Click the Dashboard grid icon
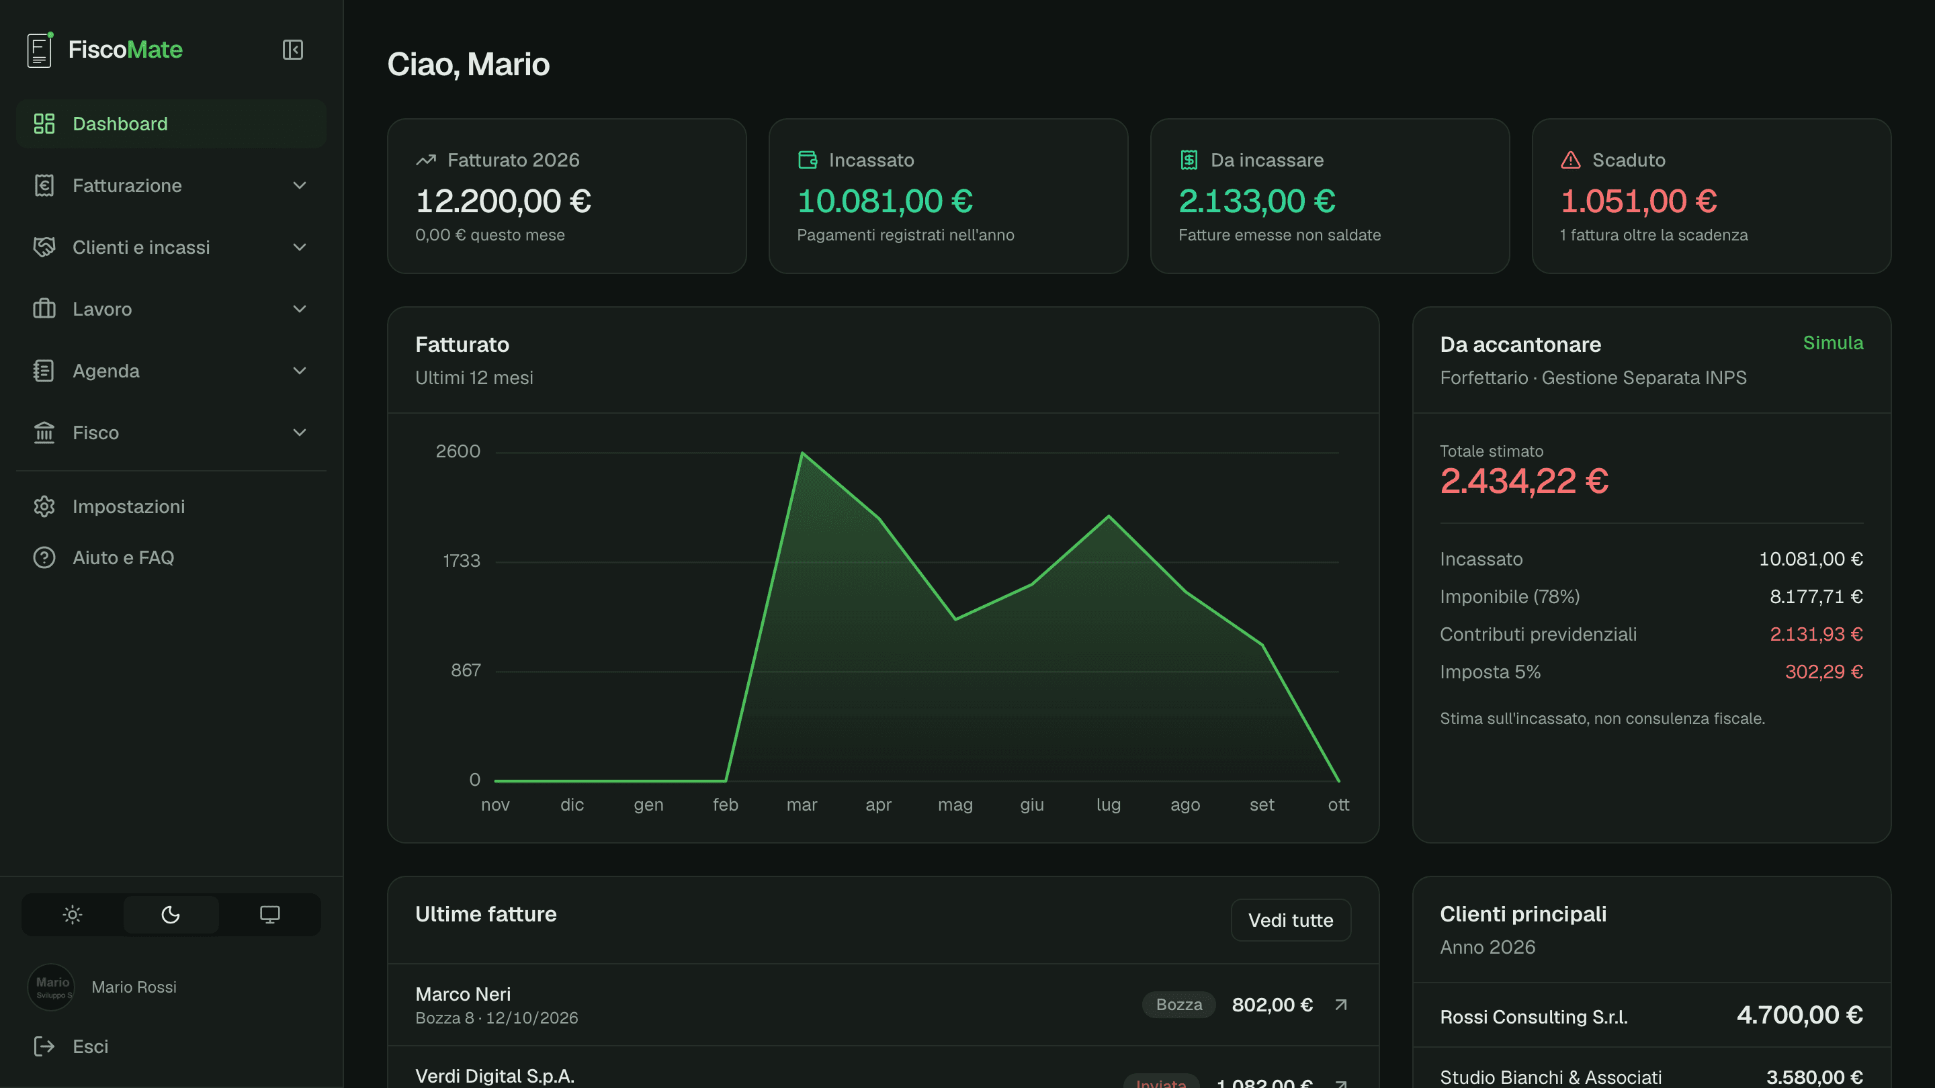 pos(44,124)
